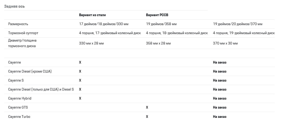Viewport: 282px width, 125px height.
Task: Click "На заказ" in the Cayenne Turbo row
Action: pyautogui.click(x=220, y=117)
